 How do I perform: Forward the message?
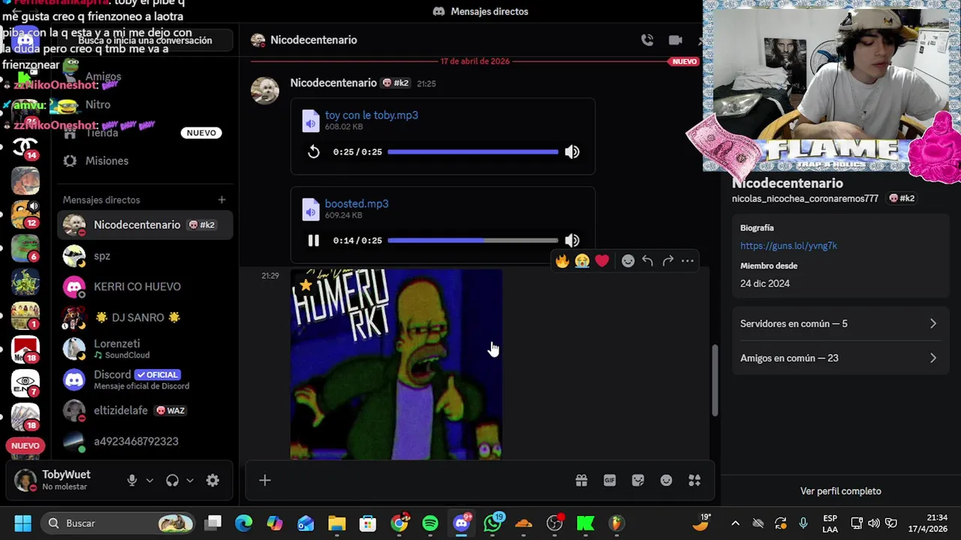pyautogui.click(x=668, y=261)
